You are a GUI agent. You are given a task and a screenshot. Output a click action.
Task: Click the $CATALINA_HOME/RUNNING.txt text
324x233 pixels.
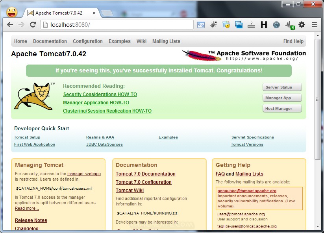pos(147,213)
